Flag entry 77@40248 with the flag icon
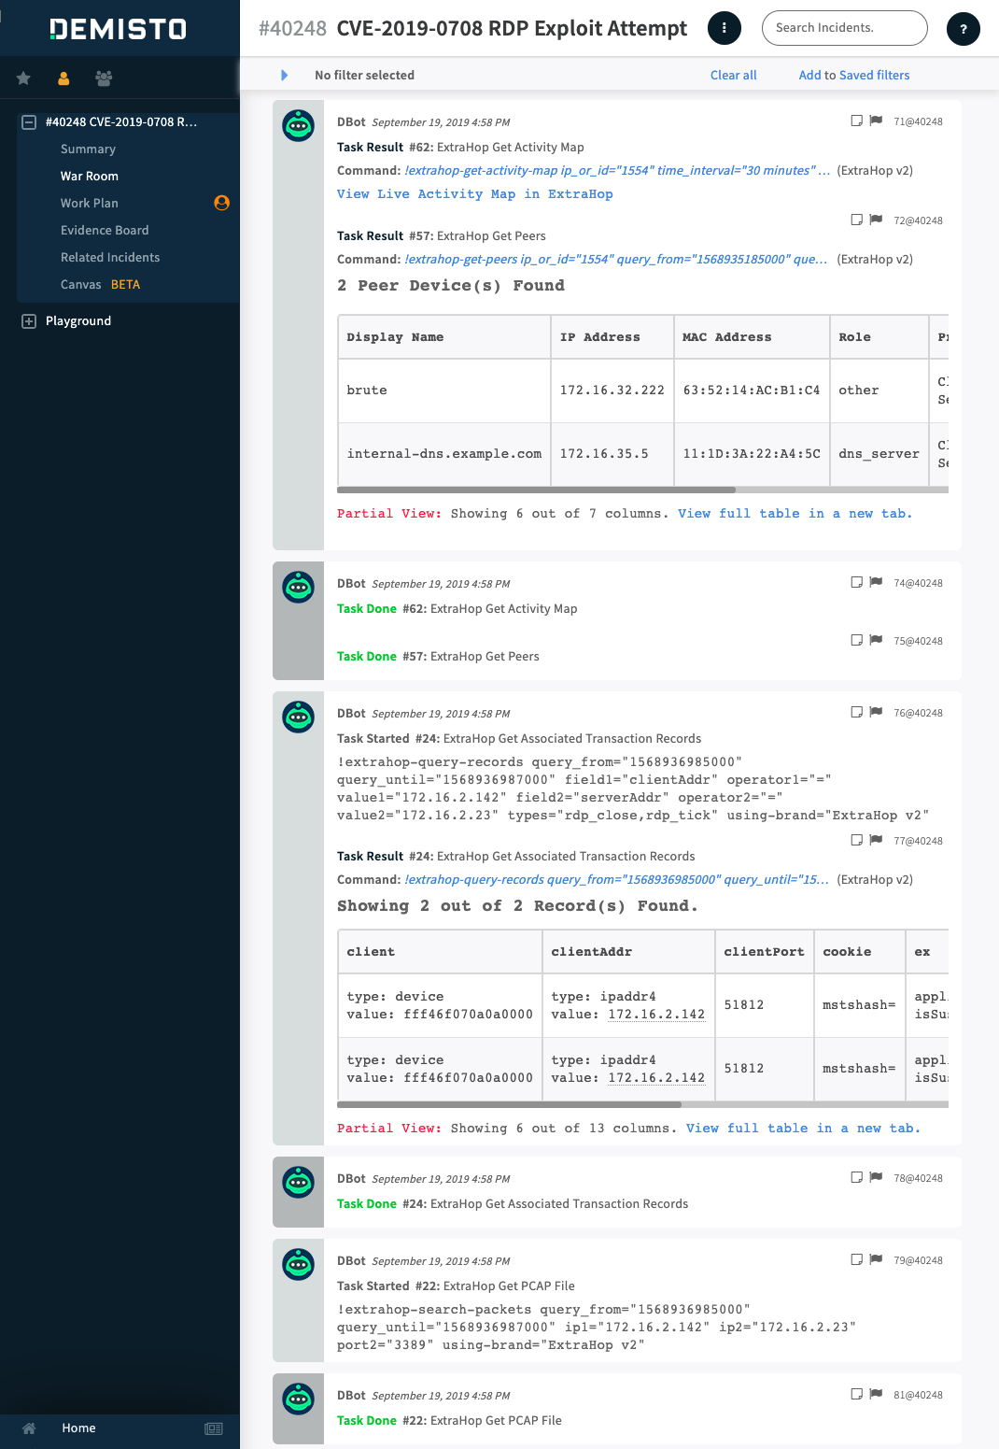 [876, 840]
